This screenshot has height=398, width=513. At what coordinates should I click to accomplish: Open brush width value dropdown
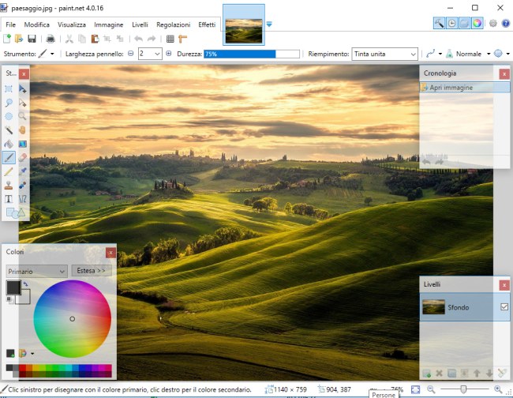click(157, 54)
